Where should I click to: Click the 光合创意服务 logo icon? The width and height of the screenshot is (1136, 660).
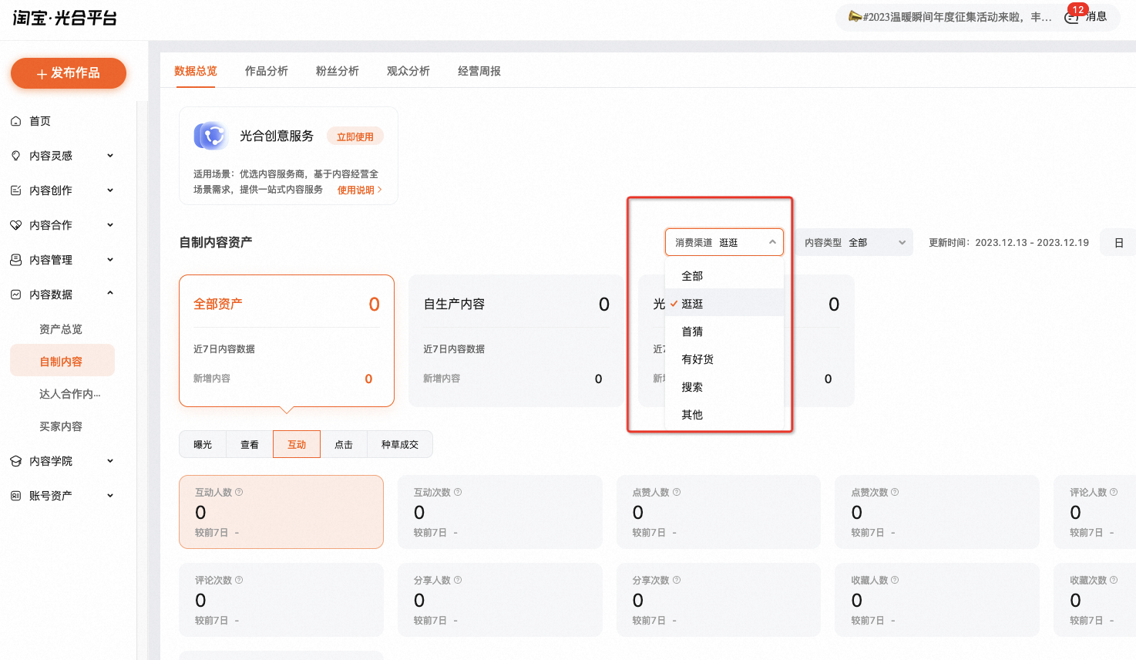pyautogui.click(x=210, y=136)
